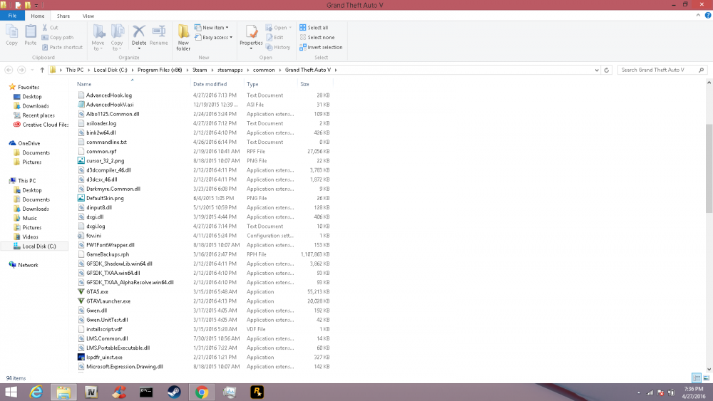The image size is (713, 401).
Task: Select Network in navigation pane
Action: coord(28,265)
